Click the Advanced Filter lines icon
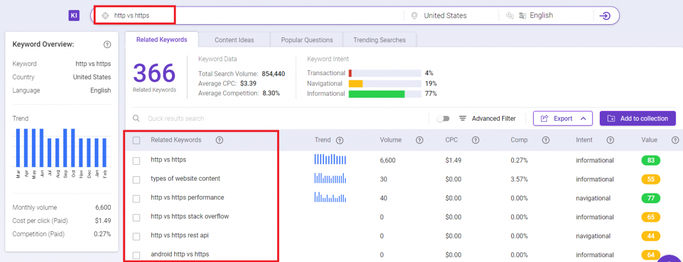The height and width of the screenshot is (262, 683). click(x=463, y=118)
